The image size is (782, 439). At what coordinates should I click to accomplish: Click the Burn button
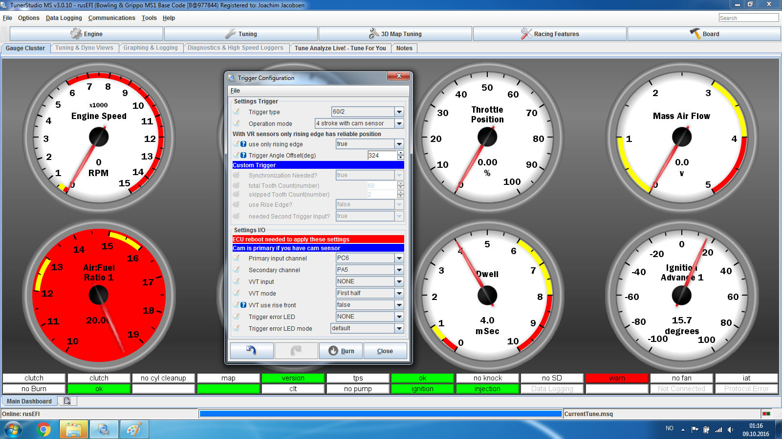[341, 351]
